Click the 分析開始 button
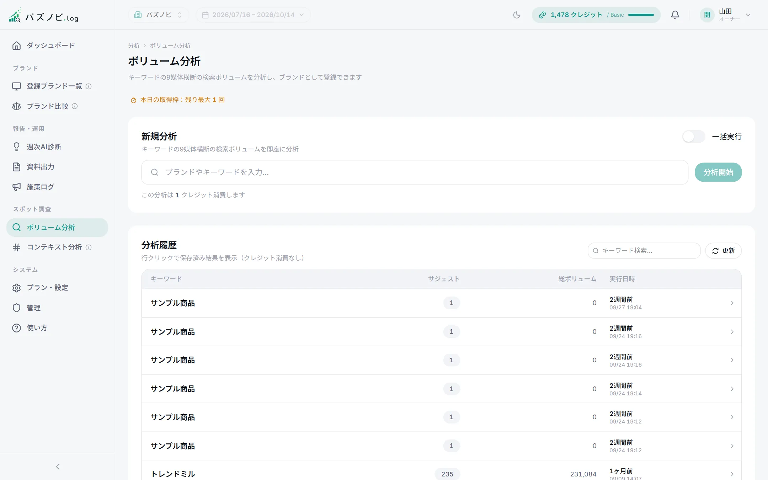This screenshot has width=768, height=480. tap(718, 172)
